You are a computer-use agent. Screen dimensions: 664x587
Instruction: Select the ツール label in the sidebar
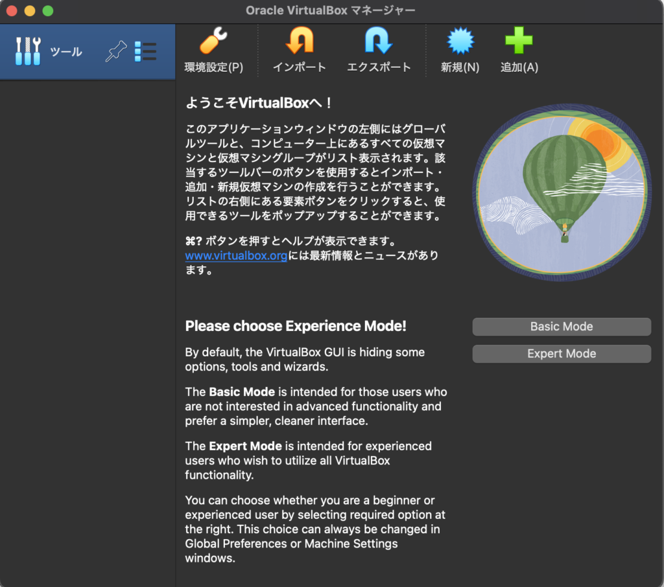66,52
